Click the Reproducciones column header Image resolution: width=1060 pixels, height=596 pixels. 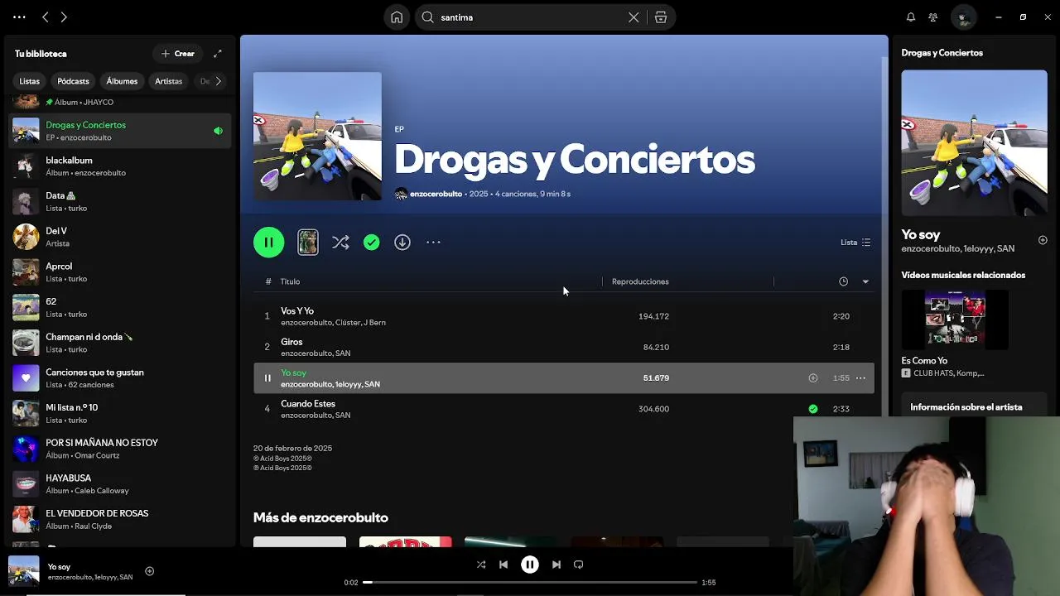(640, 281)
